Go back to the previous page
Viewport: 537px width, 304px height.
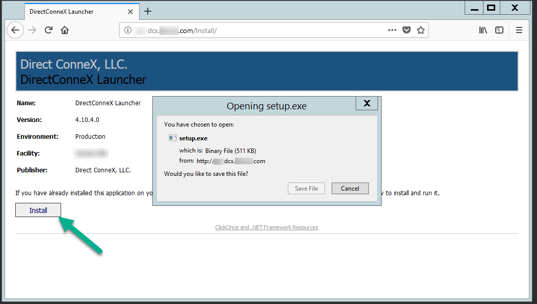pyautogui.click(x=15, y=30)
